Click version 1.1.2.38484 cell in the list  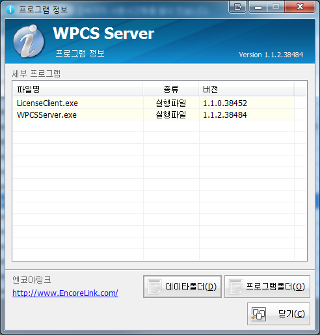click(x=225, y=115)
